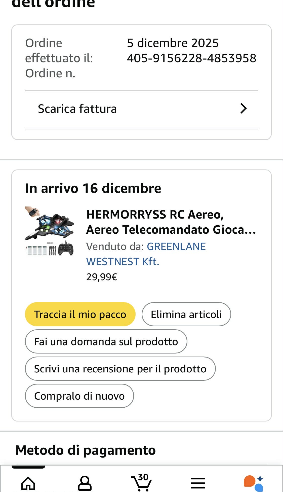Choose Scrivi una recensione per il prodotto
Viewport: 283px width, 492px height.
tap(120, 369)
